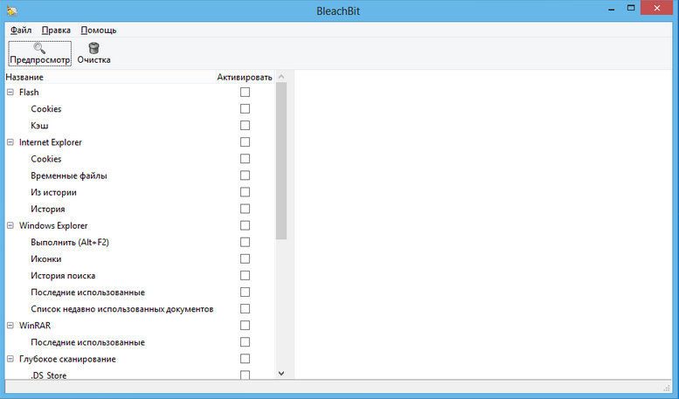Check the Flash Cookies checkbox
Viewport: 679px width, 399px height.
pyautogui.click(x=245, y=108)
